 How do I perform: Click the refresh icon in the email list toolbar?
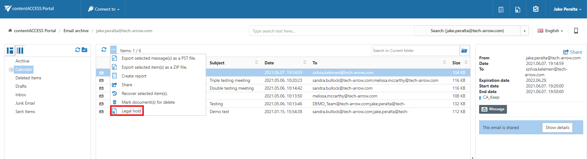coord(104,50)
